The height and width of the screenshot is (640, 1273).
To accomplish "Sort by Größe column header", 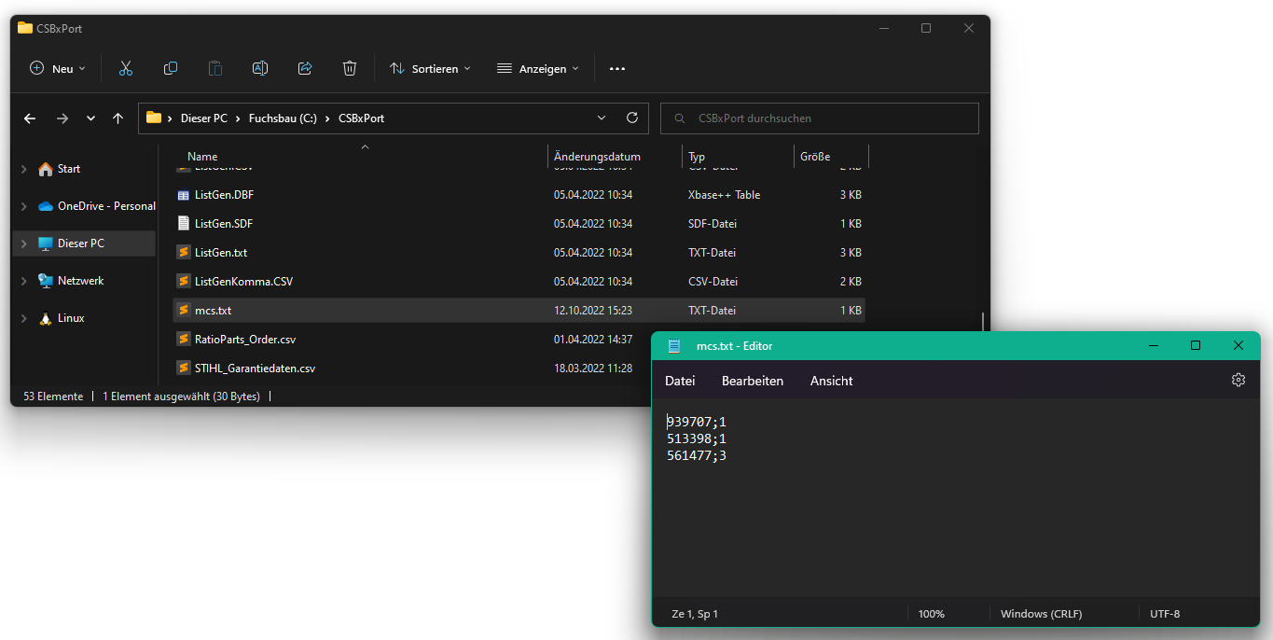I will click(x=814, y=157).
